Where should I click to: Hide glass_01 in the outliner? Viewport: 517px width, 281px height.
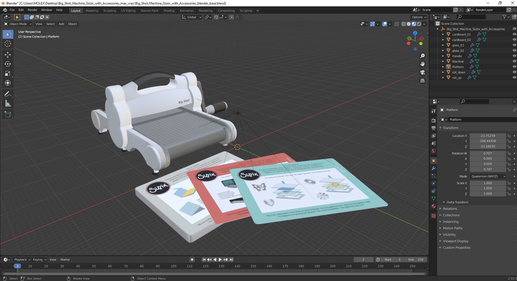[x=514, y=45]
